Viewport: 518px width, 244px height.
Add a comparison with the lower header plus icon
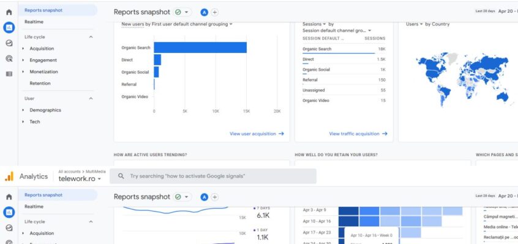(215, 197)
